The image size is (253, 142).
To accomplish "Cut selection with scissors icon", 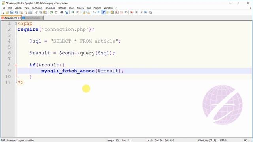I will pyautogui.click(x=36, y=12).
